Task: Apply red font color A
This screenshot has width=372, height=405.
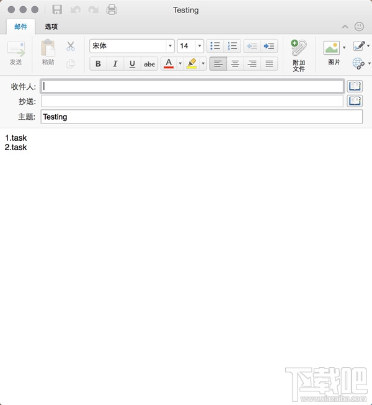Action: click(169, 63)
